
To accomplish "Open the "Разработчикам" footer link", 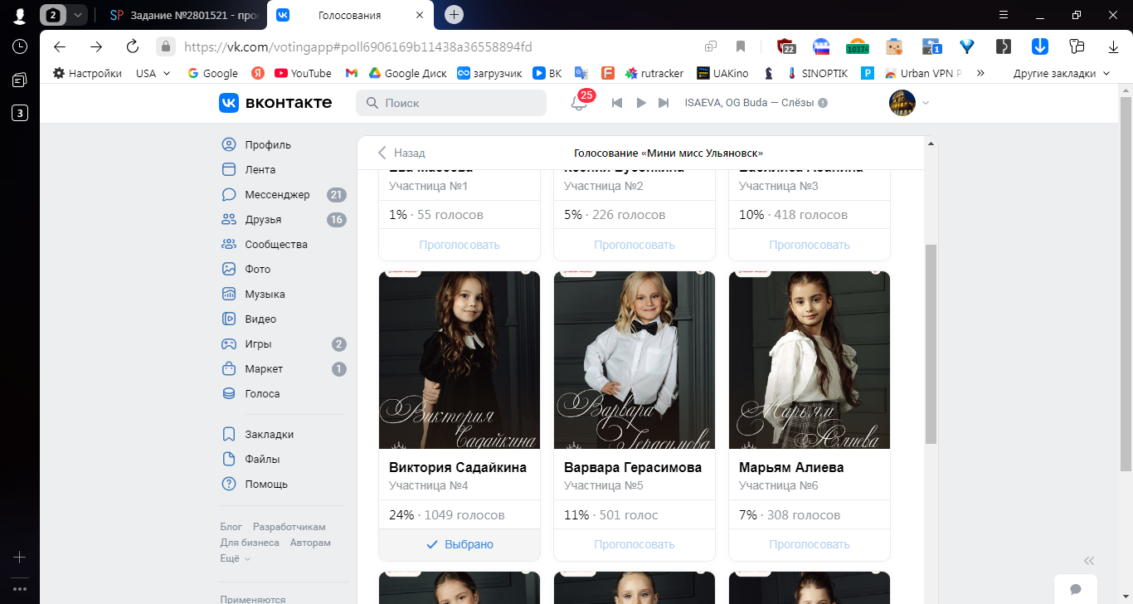I will tap(289, 527).
